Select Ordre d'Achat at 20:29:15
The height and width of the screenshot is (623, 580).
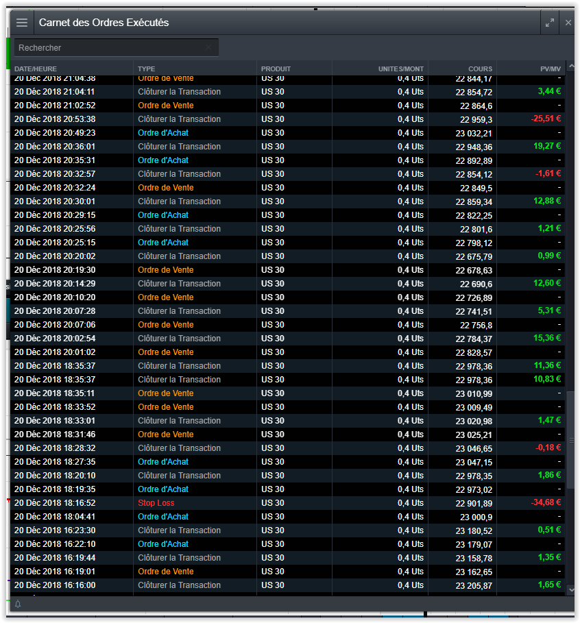pyautogui.click(x=163, y=215)
